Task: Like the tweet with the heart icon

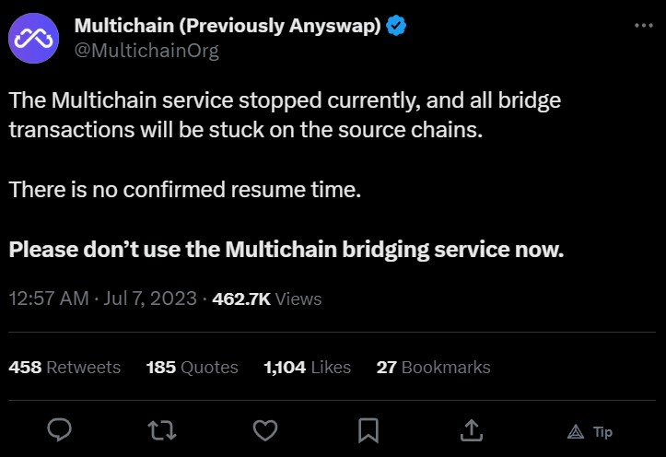Action: pyautogui.click(x=265, y=430)
